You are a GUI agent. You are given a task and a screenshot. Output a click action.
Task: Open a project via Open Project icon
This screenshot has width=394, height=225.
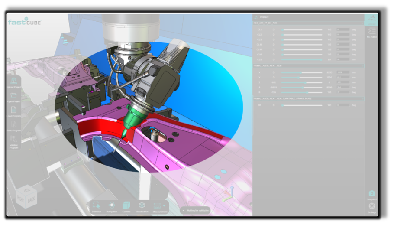tap(14, 96)
